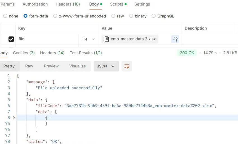Viewport: 238px width, 144px height.
Task: Switch response view to Raw
Action: tap(29, 66)
